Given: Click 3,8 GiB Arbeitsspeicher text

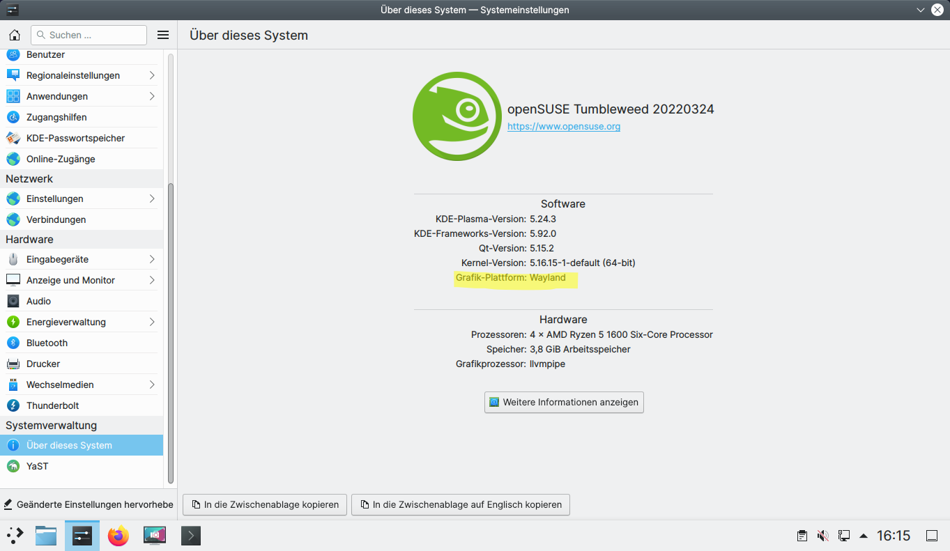Looking at the screenshot, I should (x=580, y=349).
